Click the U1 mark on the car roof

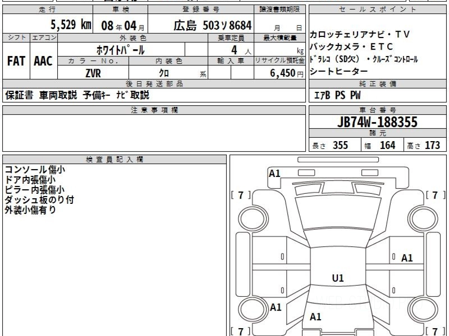pos(337,278)
